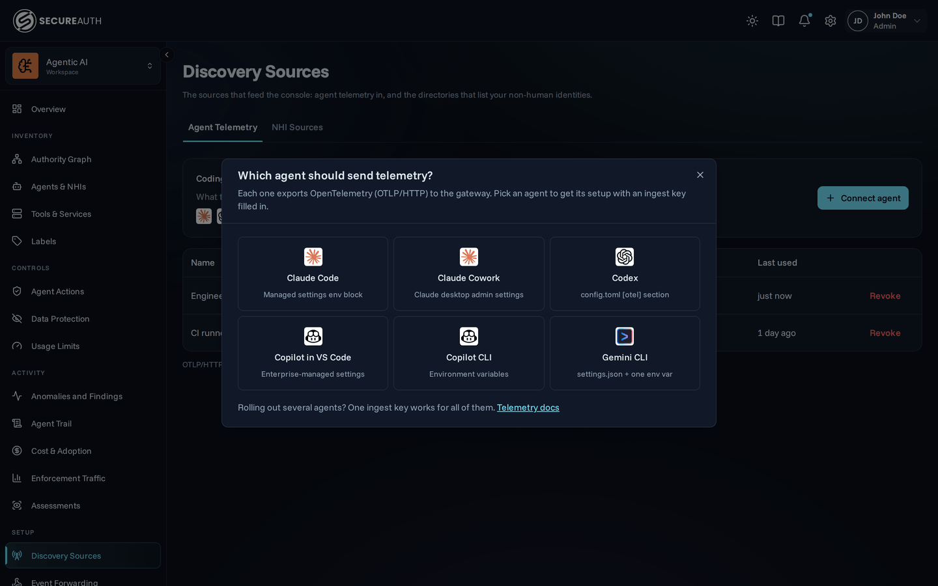Switch to the NHI Sources tab
Image resolution: width=938 pixels, height=586 pixels.
click(x=297, y=128)
